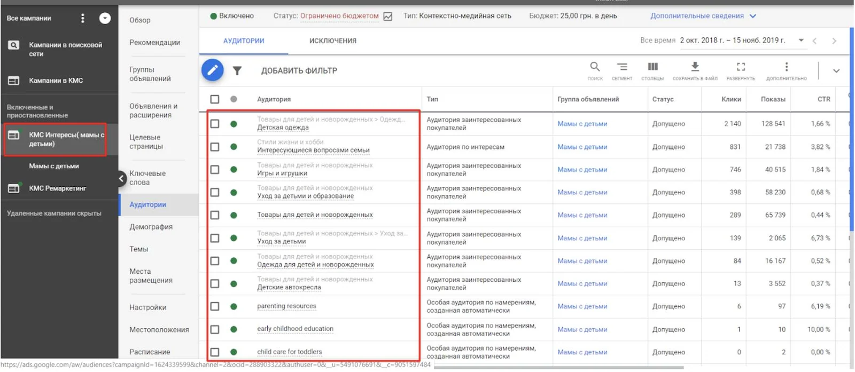This screenshot has width=855, height=372.
Task: Click the search campaigns icon in sidebar
Action: click(14, 45)
